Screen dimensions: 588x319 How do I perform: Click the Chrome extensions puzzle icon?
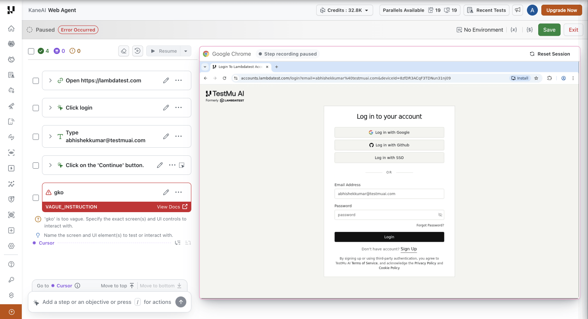coord(549,78)
